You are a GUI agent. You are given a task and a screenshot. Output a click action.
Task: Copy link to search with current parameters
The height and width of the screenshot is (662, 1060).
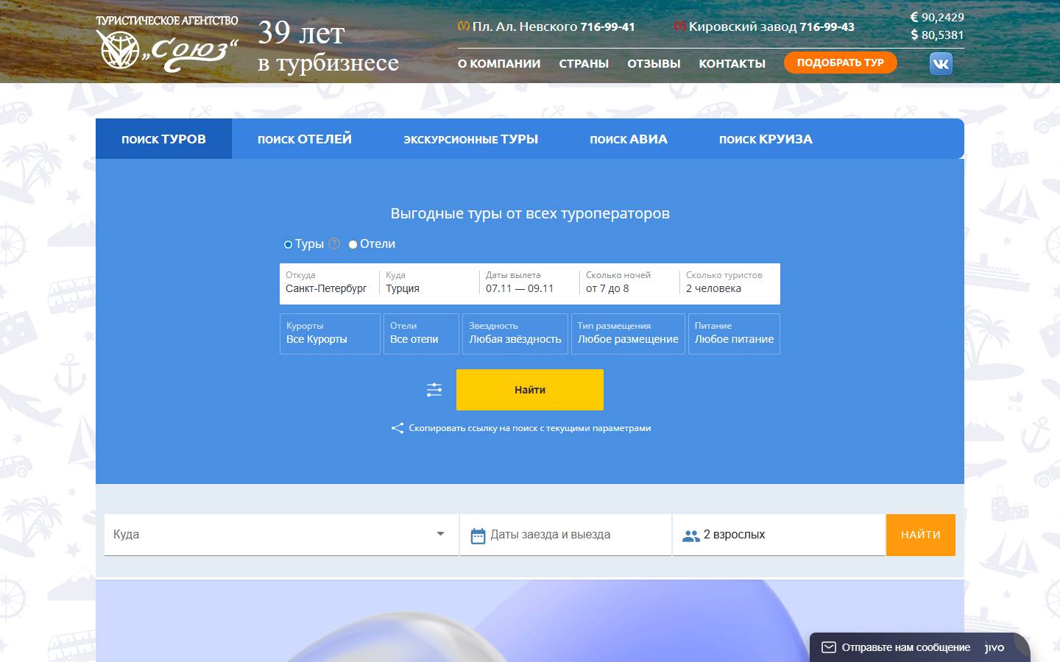coord(530,428)
